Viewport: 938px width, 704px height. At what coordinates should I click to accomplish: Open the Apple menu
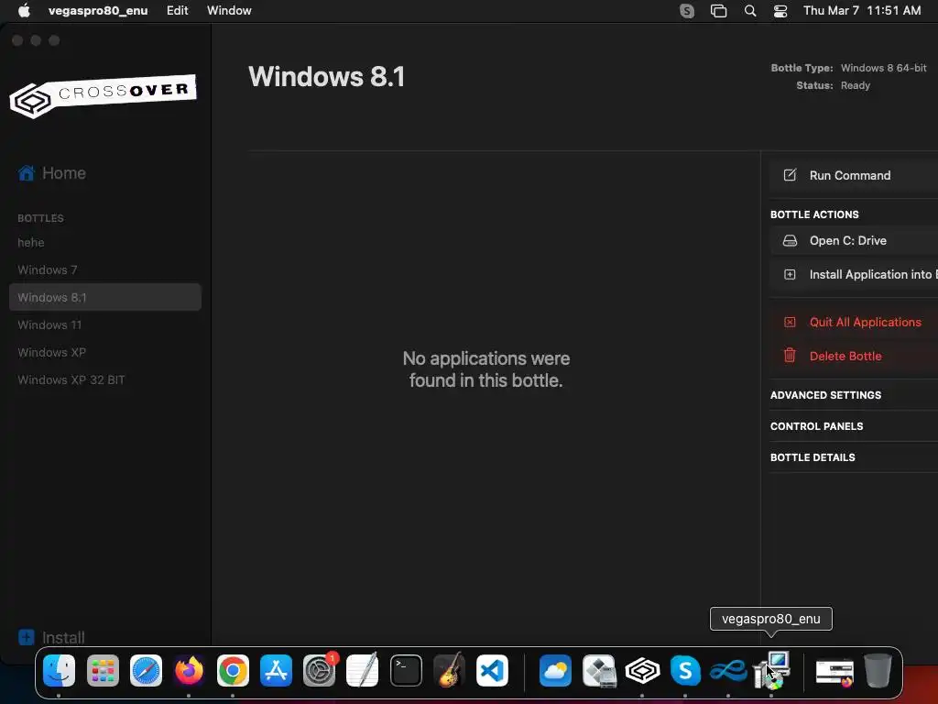[24, 11]
